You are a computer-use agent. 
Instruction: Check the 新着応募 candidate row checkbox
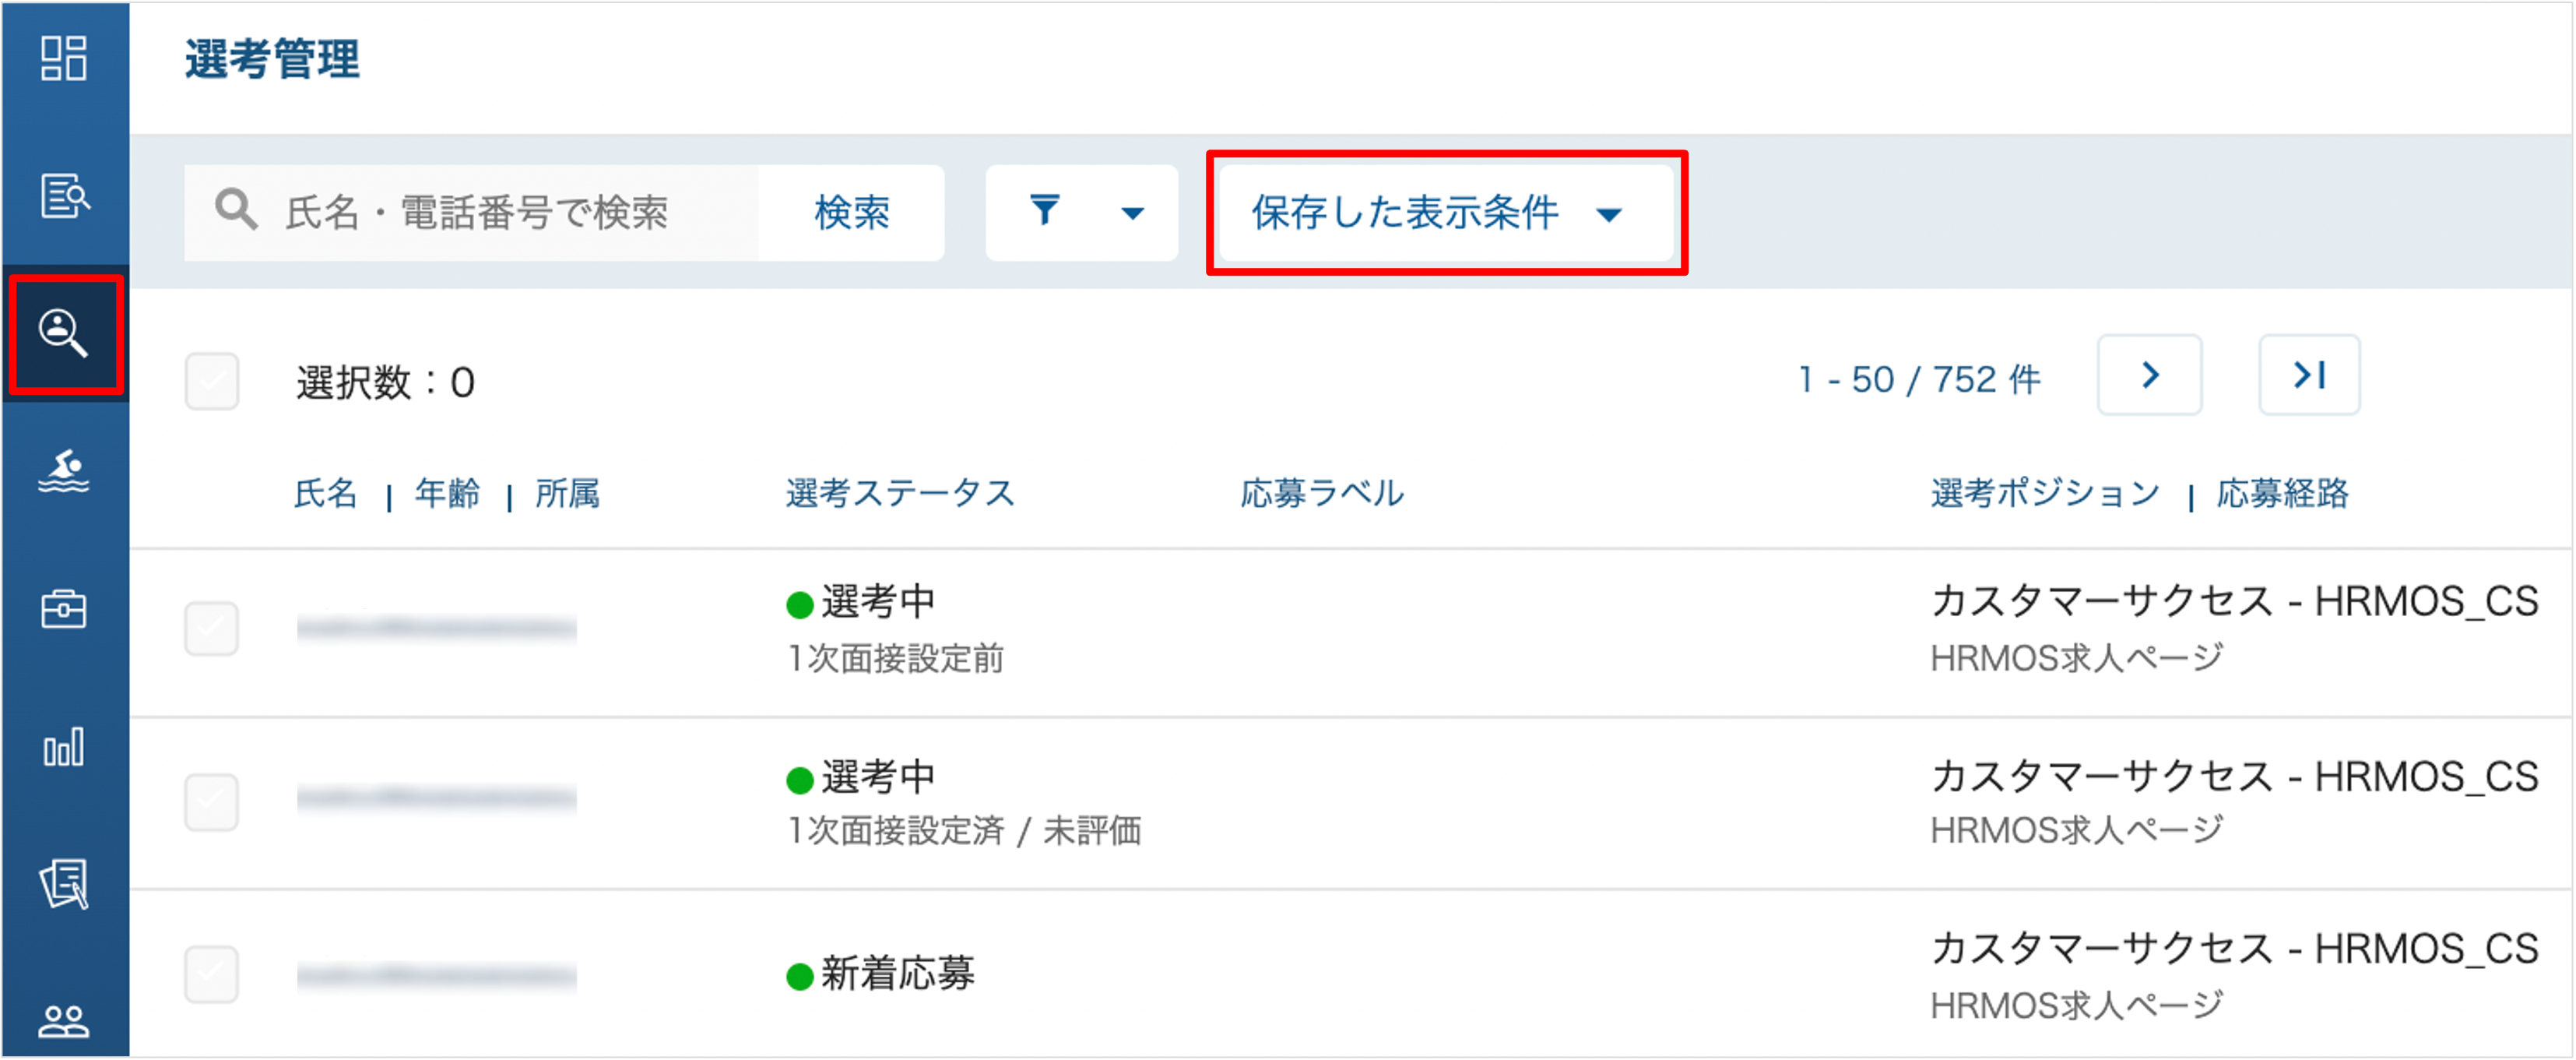coord(212,974)
